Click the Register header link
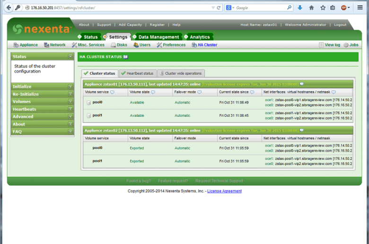This screenshot has width=369, height=244. [x=157, y=25]
